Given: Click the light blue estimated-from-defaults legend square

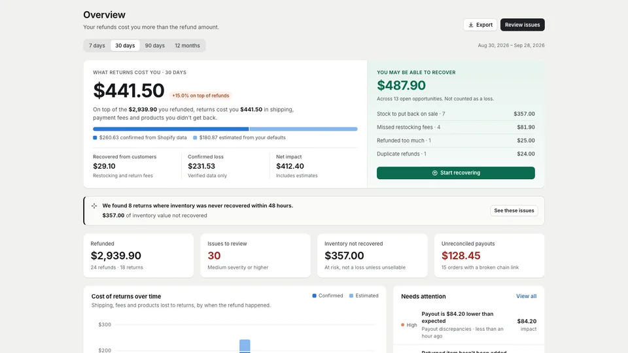Looking at the screenshot, I should (195, 138).
